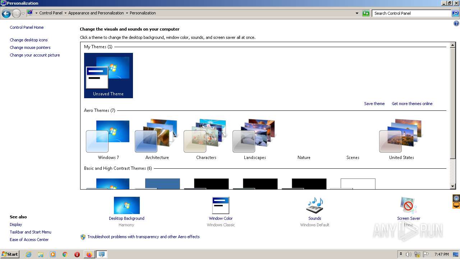Open Action Center flag tray icon
Screen dimensions: 460x259
coord(426,254)
